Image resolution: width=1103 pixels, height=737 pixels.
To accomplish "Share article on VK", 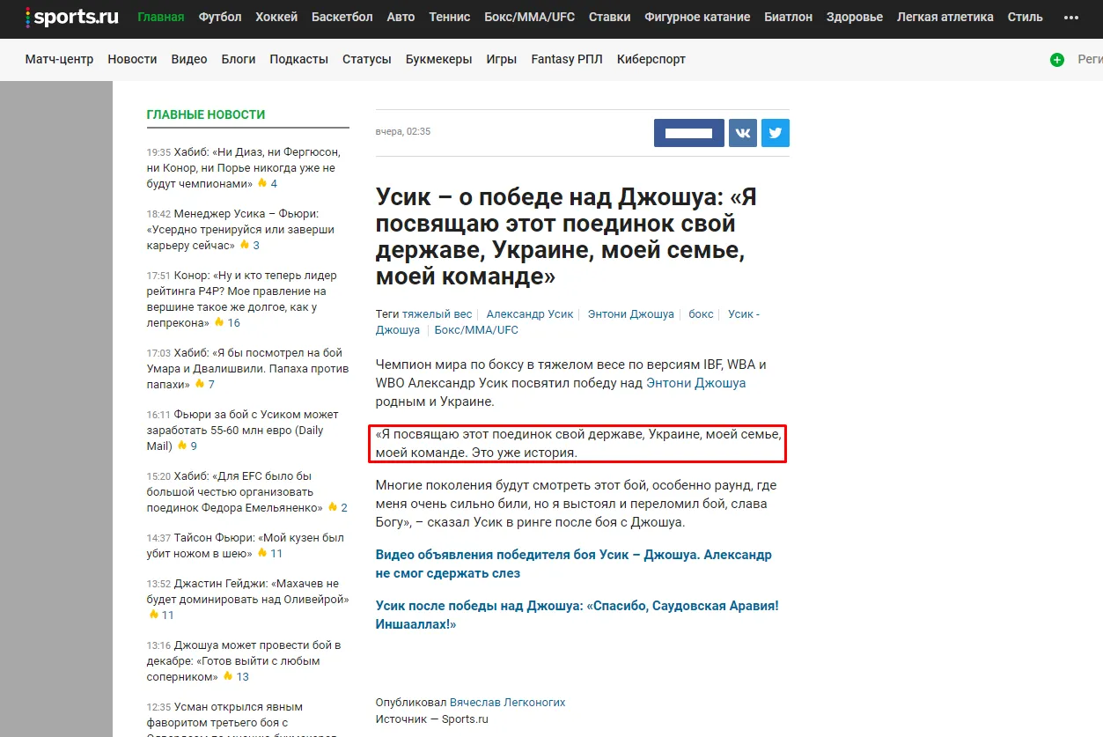I will [743, 133].
